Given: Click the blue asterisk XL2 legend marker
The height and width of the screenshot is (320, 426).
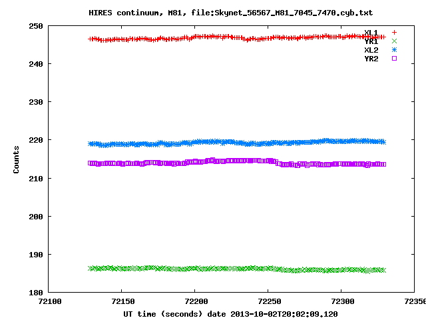Looking at the screenshot, I should (394, 50).
